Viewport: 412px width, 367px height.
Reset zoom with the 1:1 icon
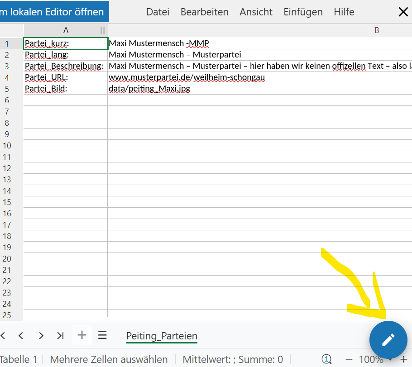coord(326,359)
